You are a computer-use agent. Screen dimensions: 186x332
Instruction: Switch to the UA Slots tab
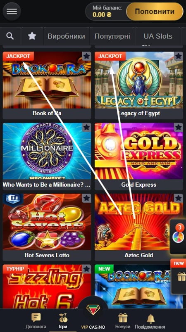[158, 36]
